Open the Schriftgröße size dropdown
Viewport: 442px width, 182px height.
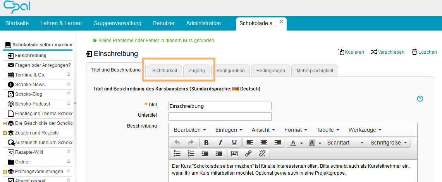tap(389, 143)
